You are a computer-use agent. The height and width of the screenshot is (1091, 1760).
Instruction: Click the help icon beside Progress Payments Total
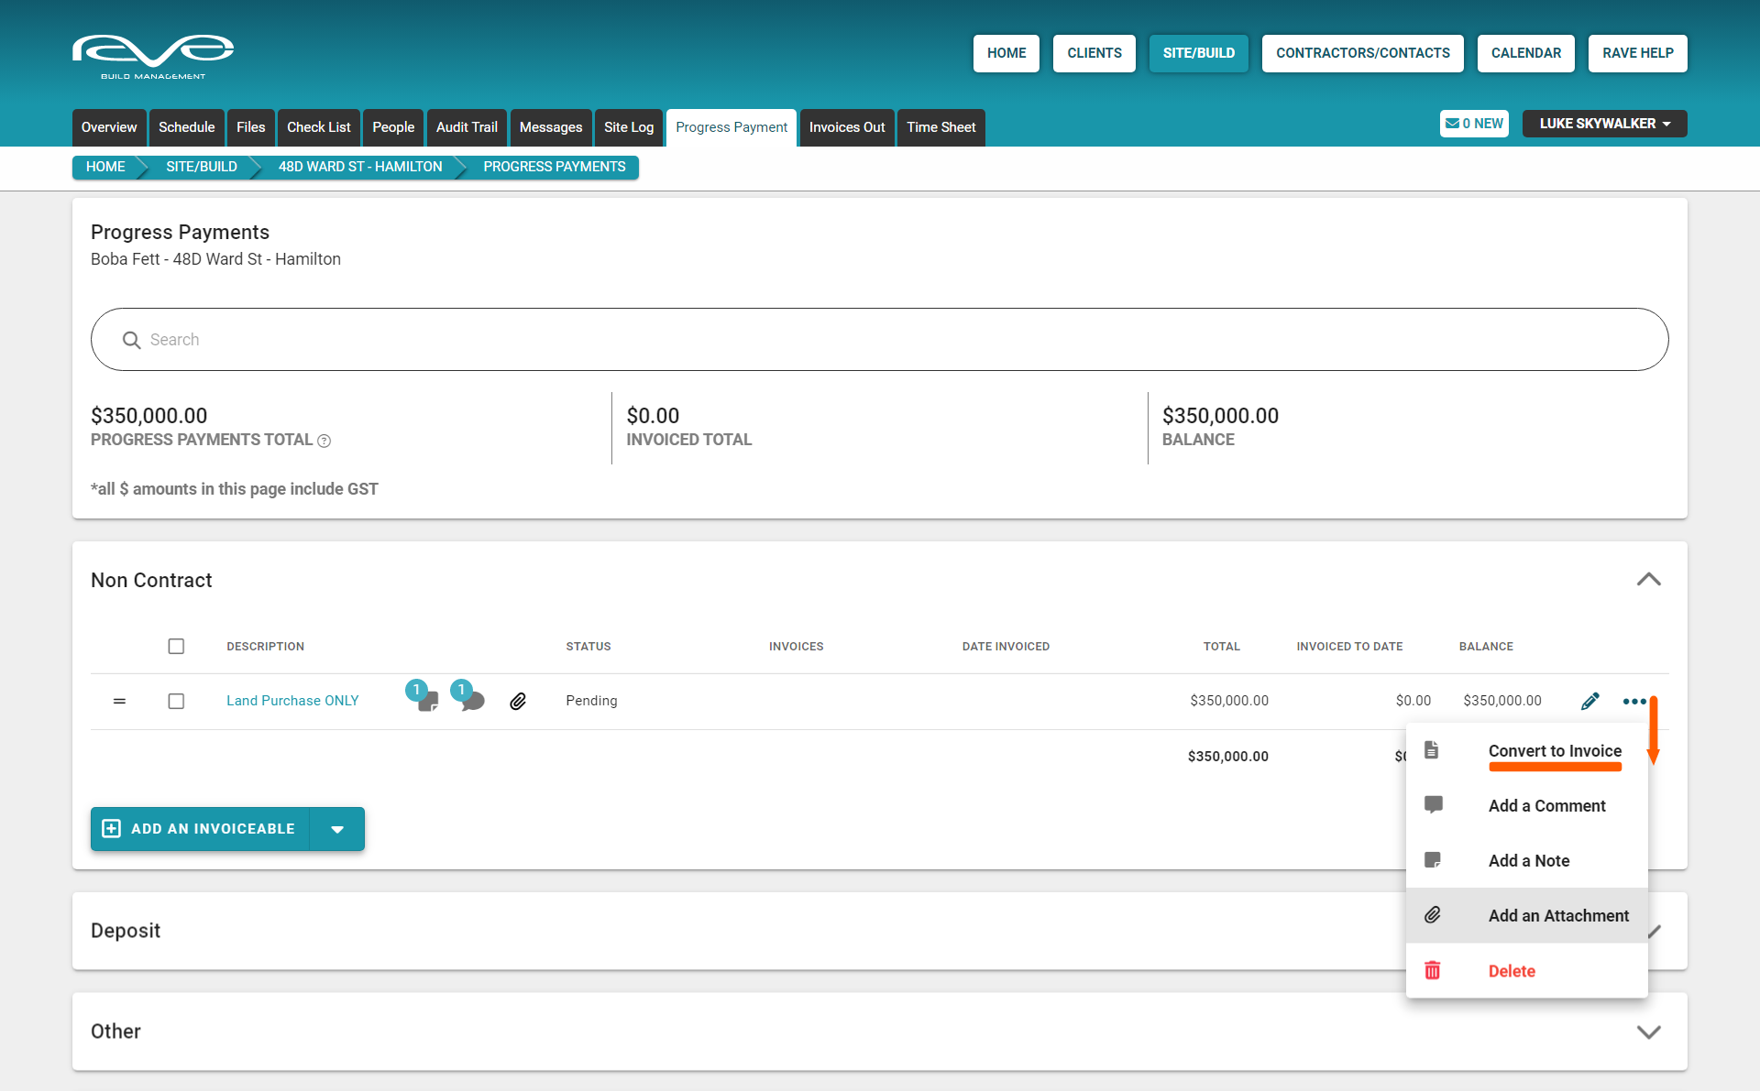pyautogui.click(x=324, y=441)
